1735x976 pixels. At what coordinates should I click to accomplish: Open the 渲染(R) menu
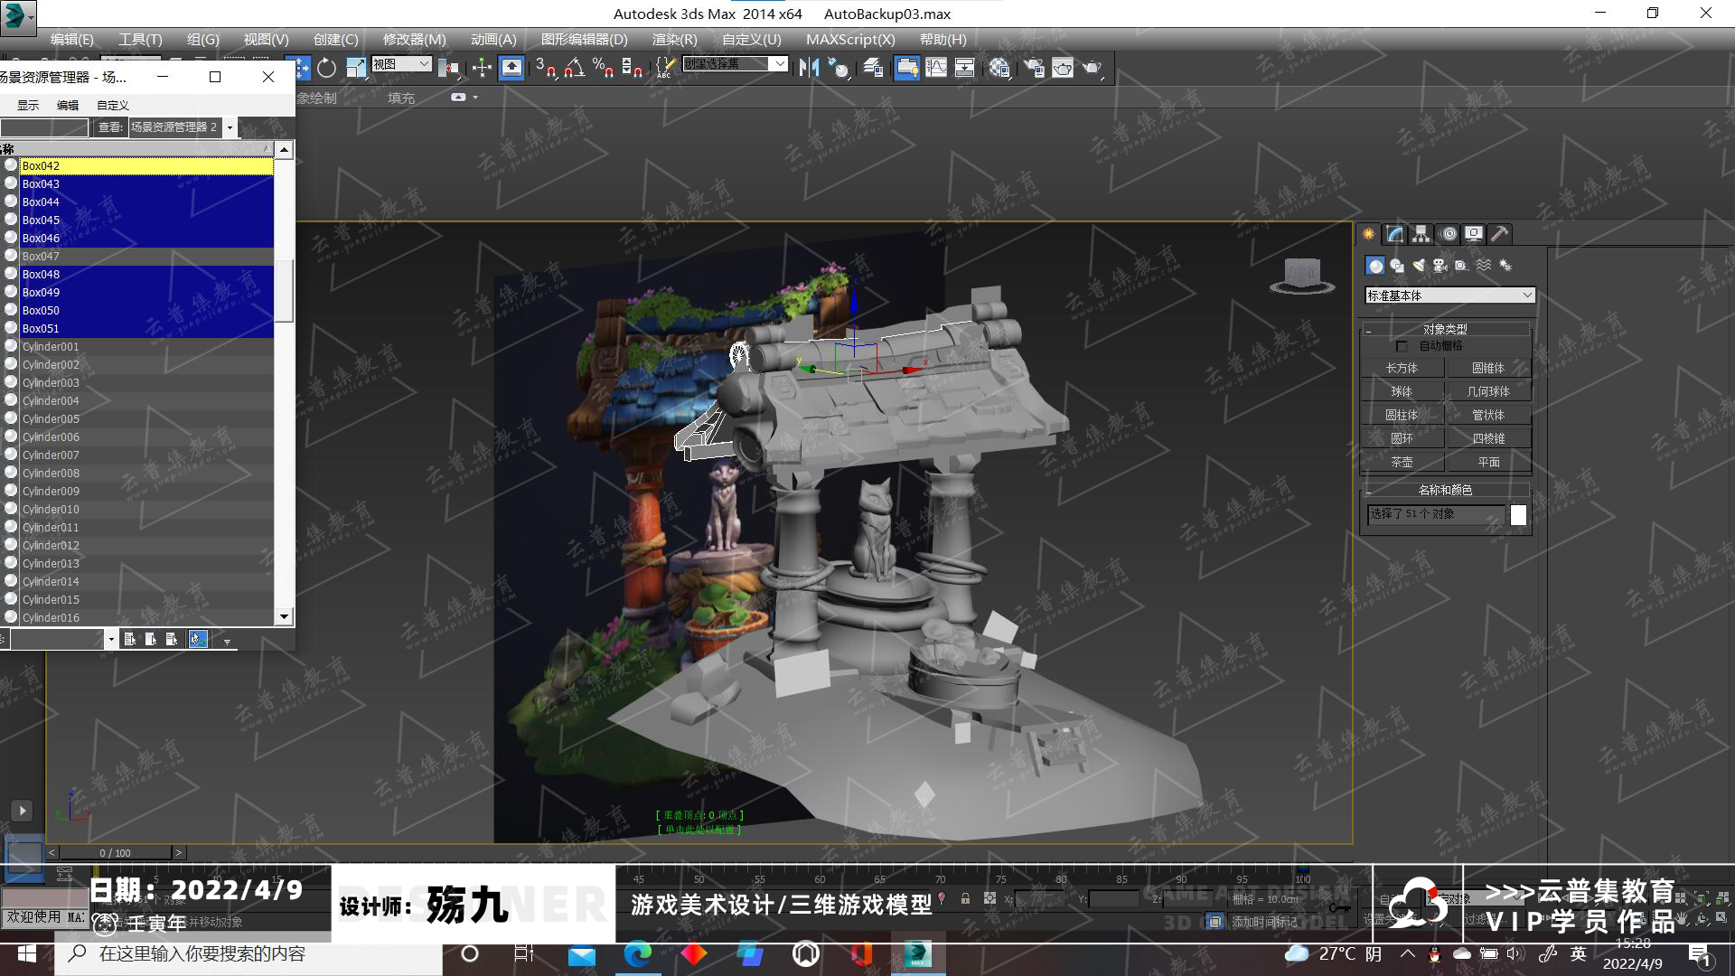pyautogui.click(x=674, y=39)
